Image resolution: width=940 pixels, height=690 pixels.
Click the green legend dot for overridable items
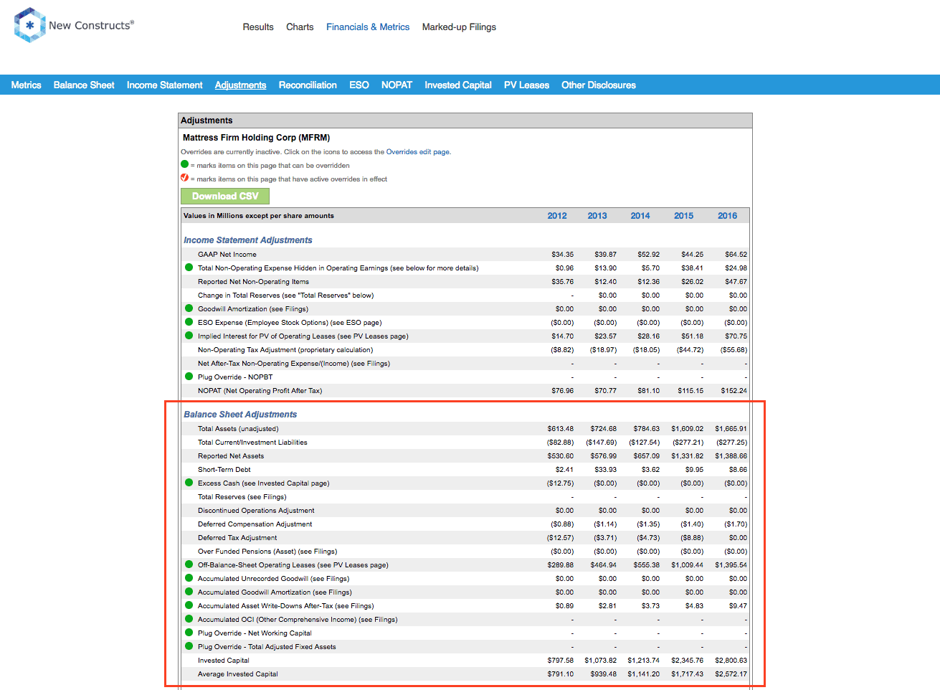tap(185, 164)
